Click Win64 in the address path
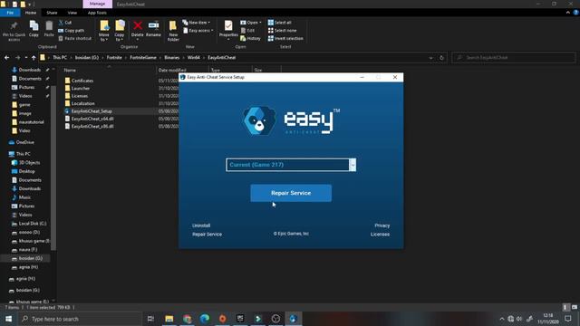Screen dimensions: 580x326 tap(193, 58)
